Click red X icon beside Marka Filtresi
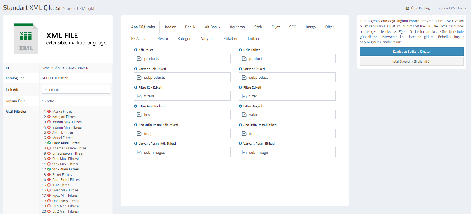The image size is (471, 214). (49, 112)
